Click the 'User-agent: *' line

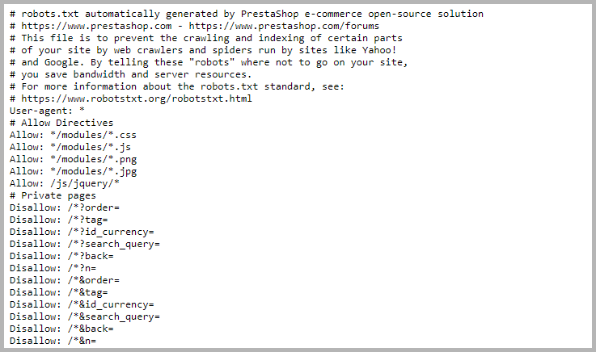47,111
